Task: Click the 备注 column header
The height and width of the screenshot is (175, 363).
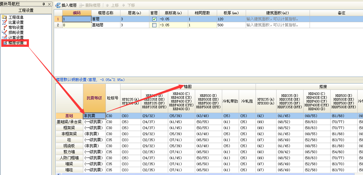Action: 336,13
